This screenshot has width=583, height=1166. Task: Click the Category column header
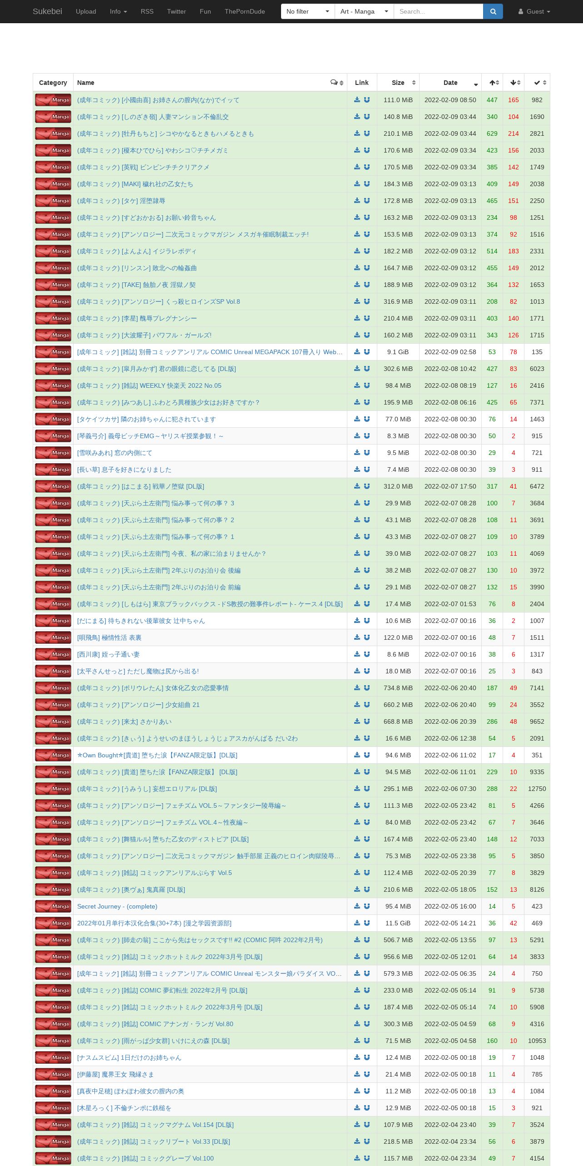pos(53,83)
